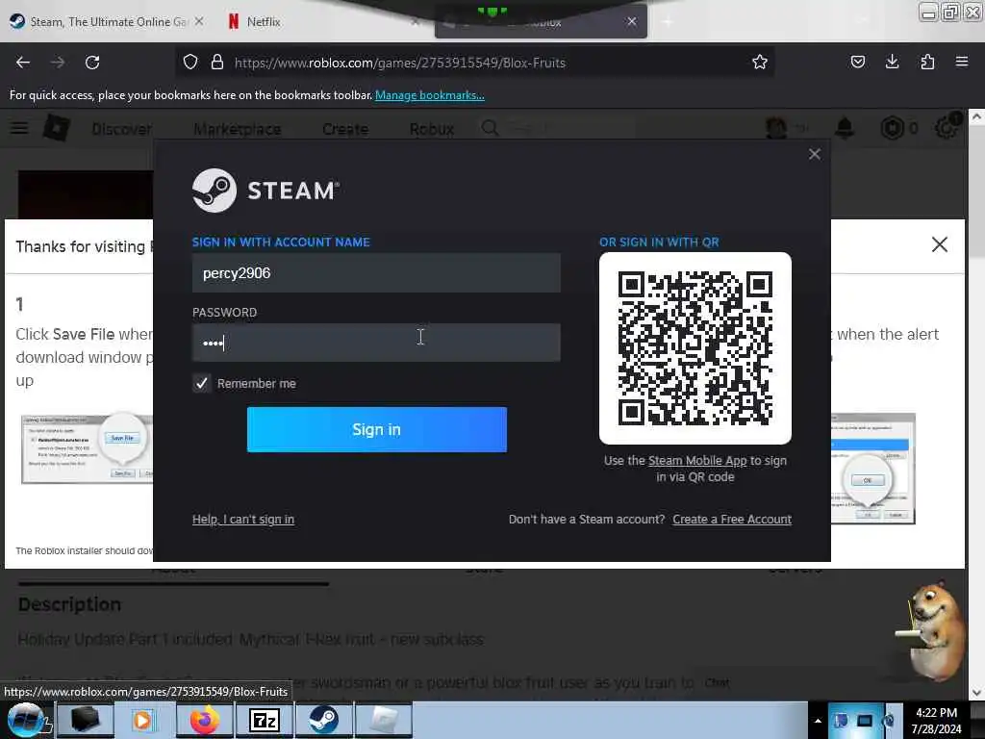Screen dimensions: 985x739
Task: Switch to the Netflix browser tab
Action: (x=264, y=21)
